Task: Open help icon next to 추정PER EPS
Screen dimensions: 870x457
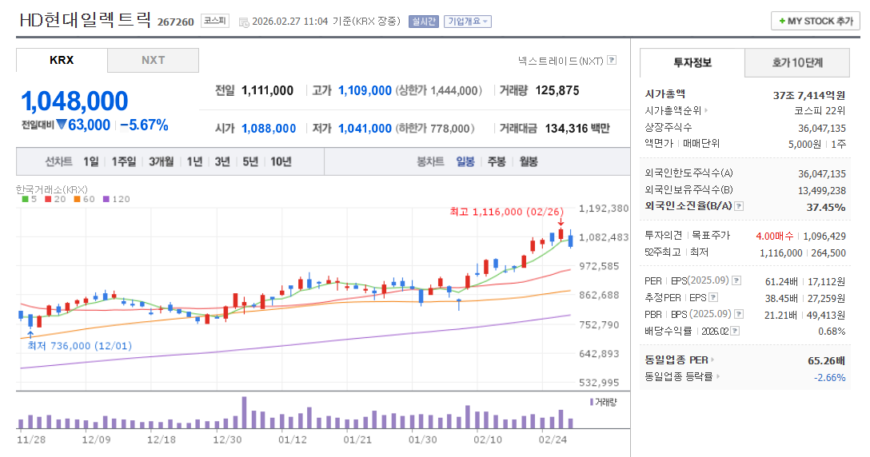Action: pyautogui.click(x=713, y=297)
